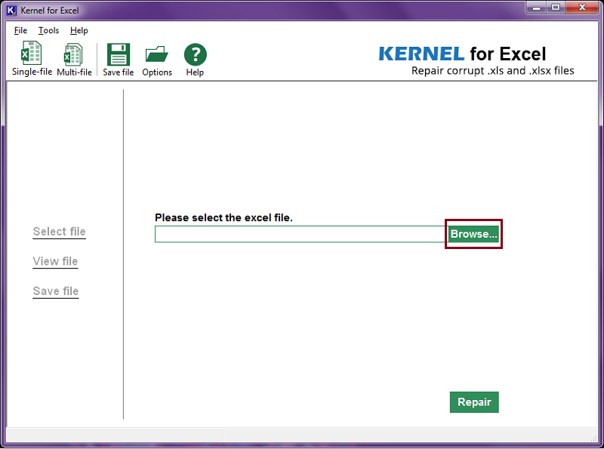Click the green Repair button

pos(474,402)
